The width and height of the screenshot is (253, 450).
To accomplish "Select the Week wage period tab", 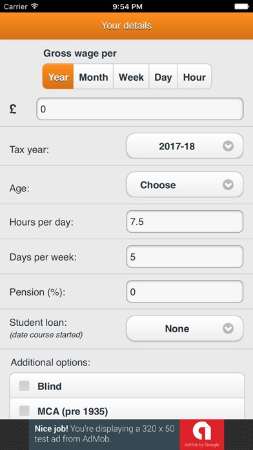I will [131, 77].
